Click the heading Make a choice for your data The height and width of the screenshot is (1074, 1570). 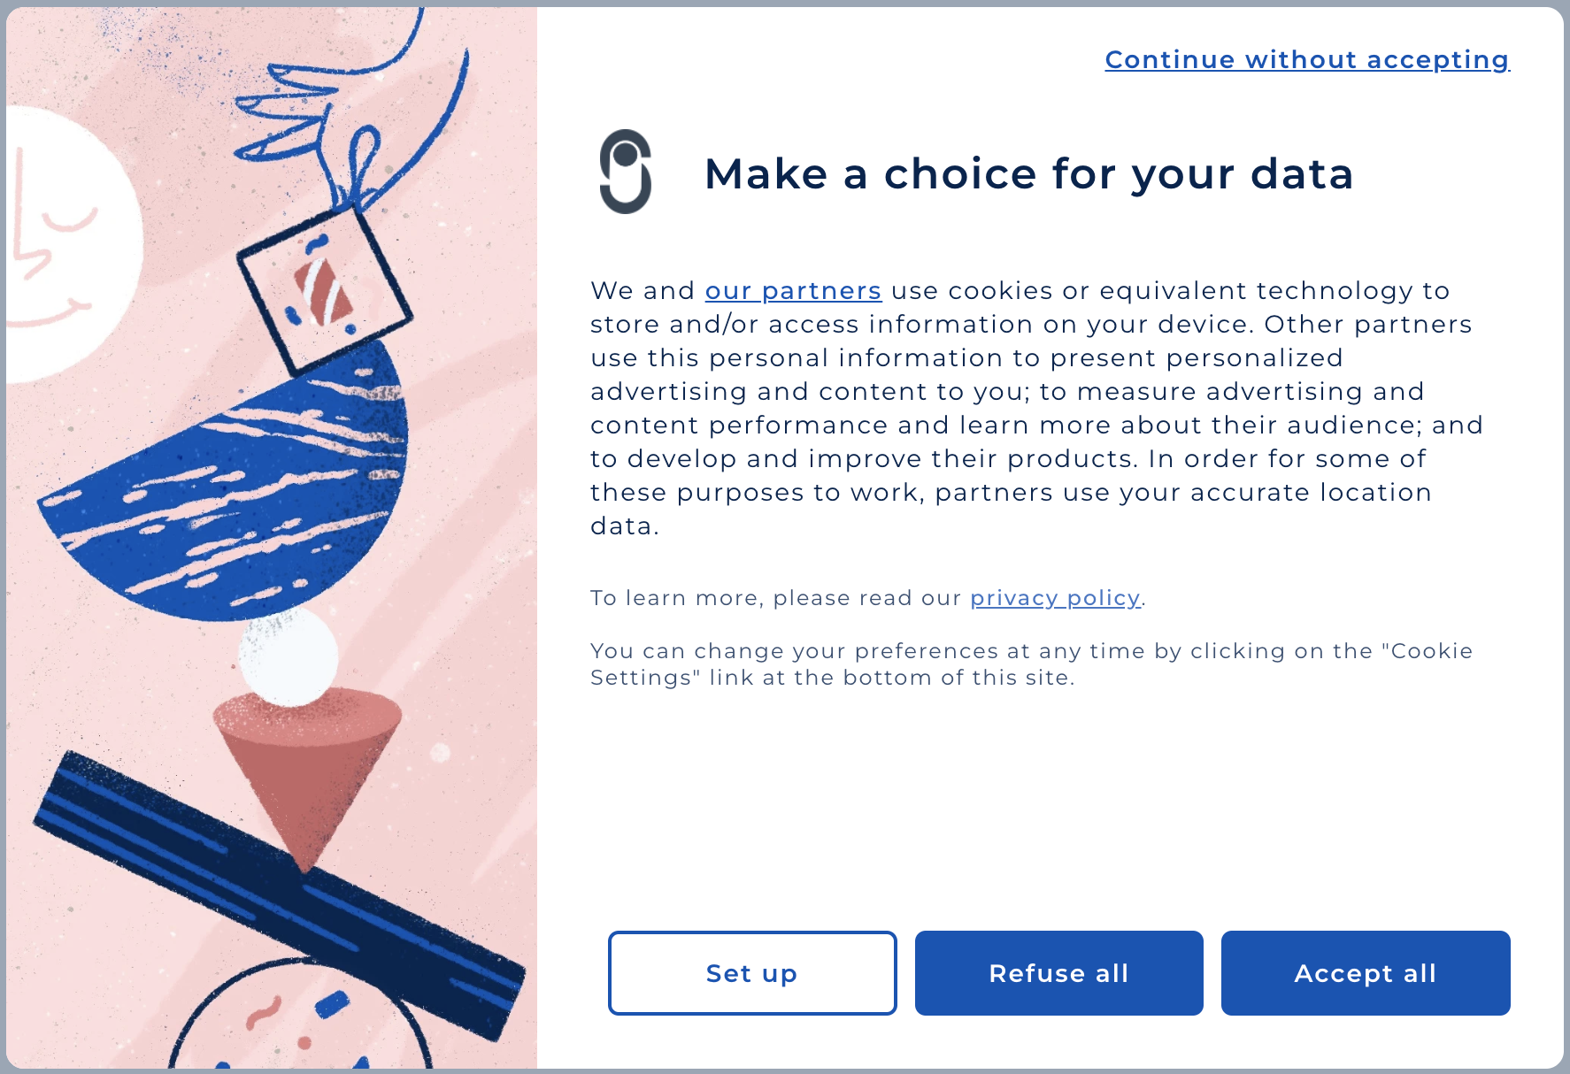pos(1028,173)
